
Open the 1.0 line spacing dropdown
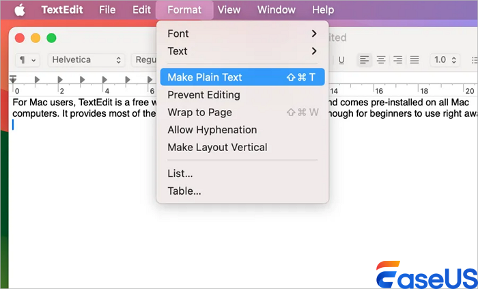(445, 59)
